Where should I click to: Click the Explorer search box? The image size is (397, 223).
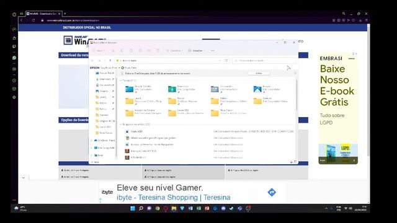[x=264, y=61]
